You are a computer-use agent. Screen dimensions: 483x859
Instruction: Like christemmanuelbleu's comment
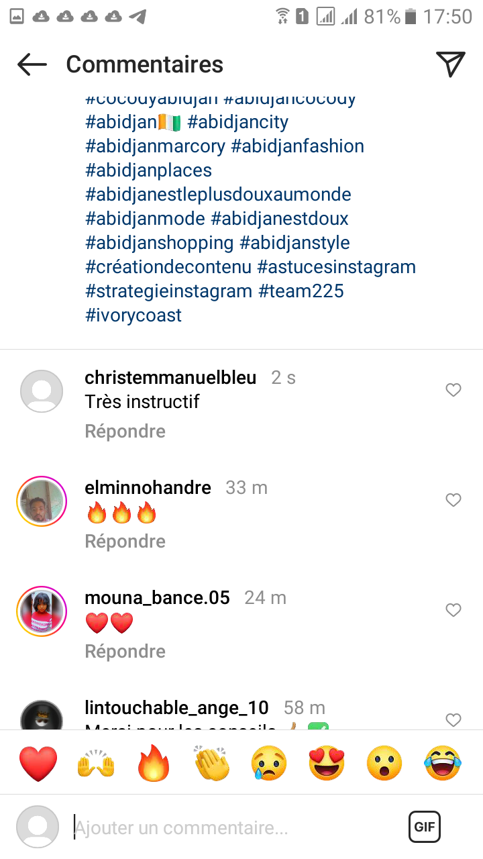(453, 390)
